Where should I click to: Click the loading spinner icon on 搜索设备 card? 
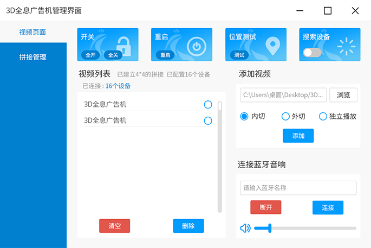(347, 47)
